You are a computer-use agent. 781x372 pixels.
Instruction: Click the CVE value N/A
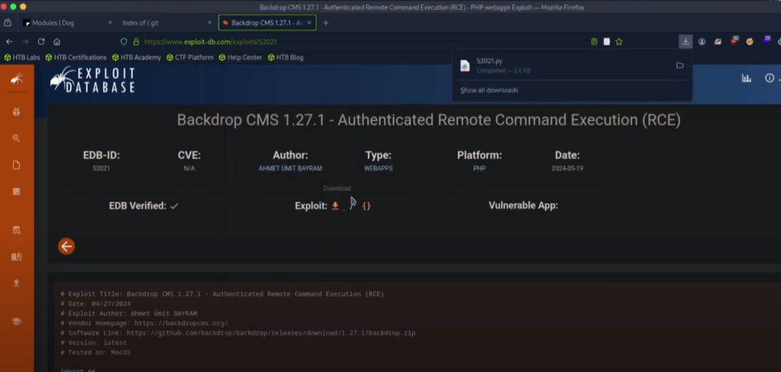coord(189,168)
